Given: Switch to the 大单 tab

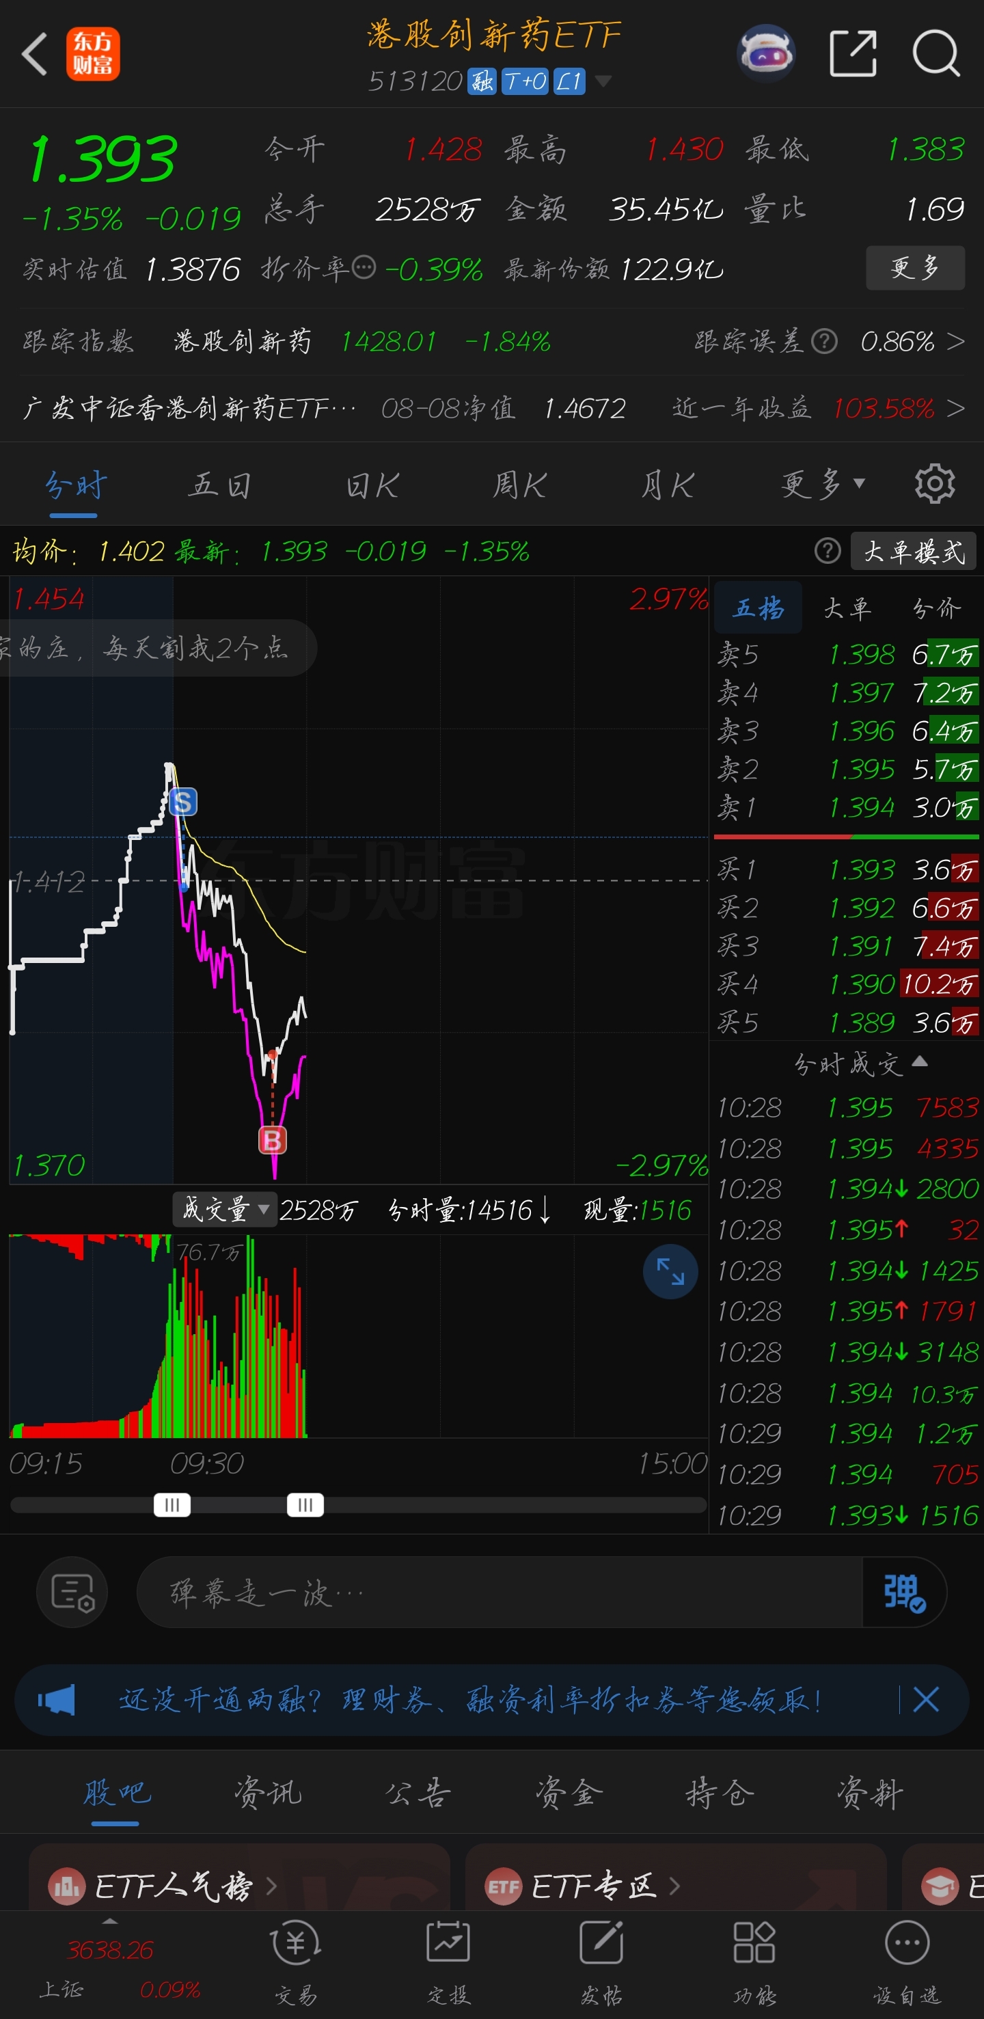Looking at the screenshot, I should [x=847, y=608].
